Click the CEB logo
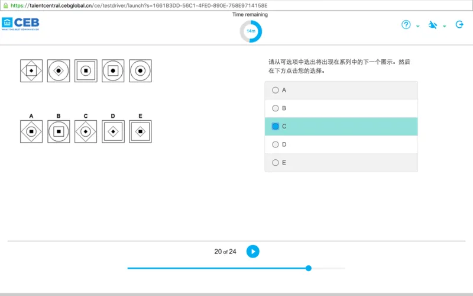Image resolution: width=473 pixels, height=296 pixels. (x=21, y=24)
